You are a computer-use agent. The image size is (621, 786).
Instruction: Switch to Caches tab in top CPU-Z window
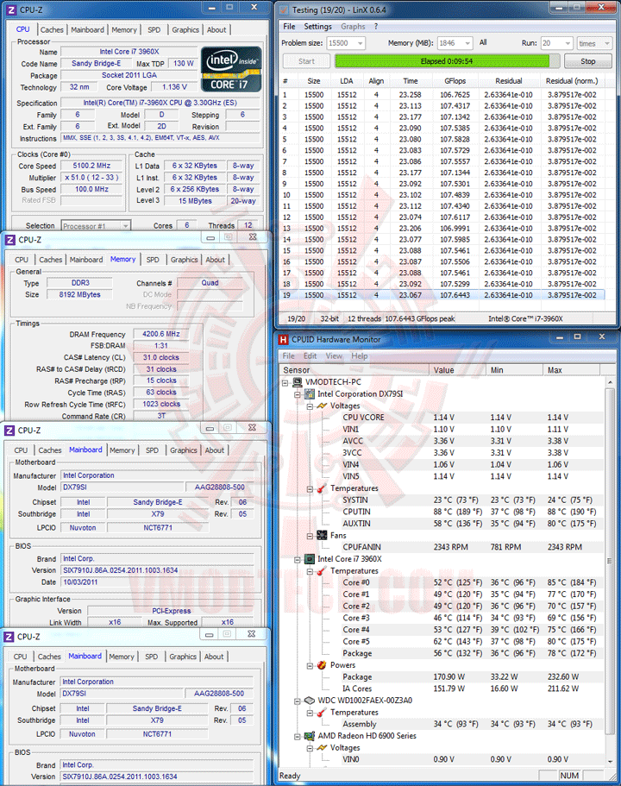(x=52, y=30)
